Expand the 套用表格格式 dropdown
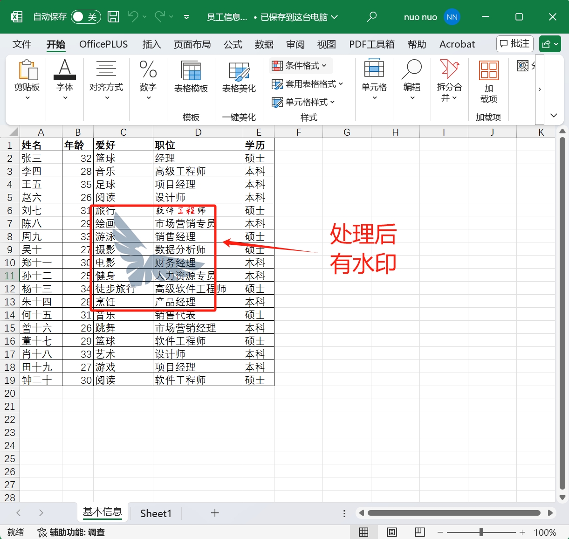This screenshot has height=539, width=569. [308, 84]
